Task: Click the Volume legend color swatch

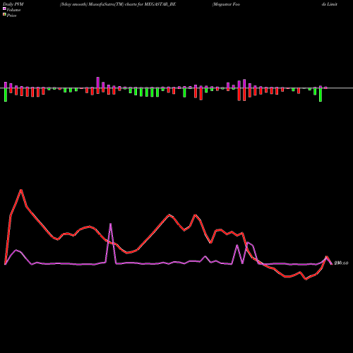Action: coord(4,9)
